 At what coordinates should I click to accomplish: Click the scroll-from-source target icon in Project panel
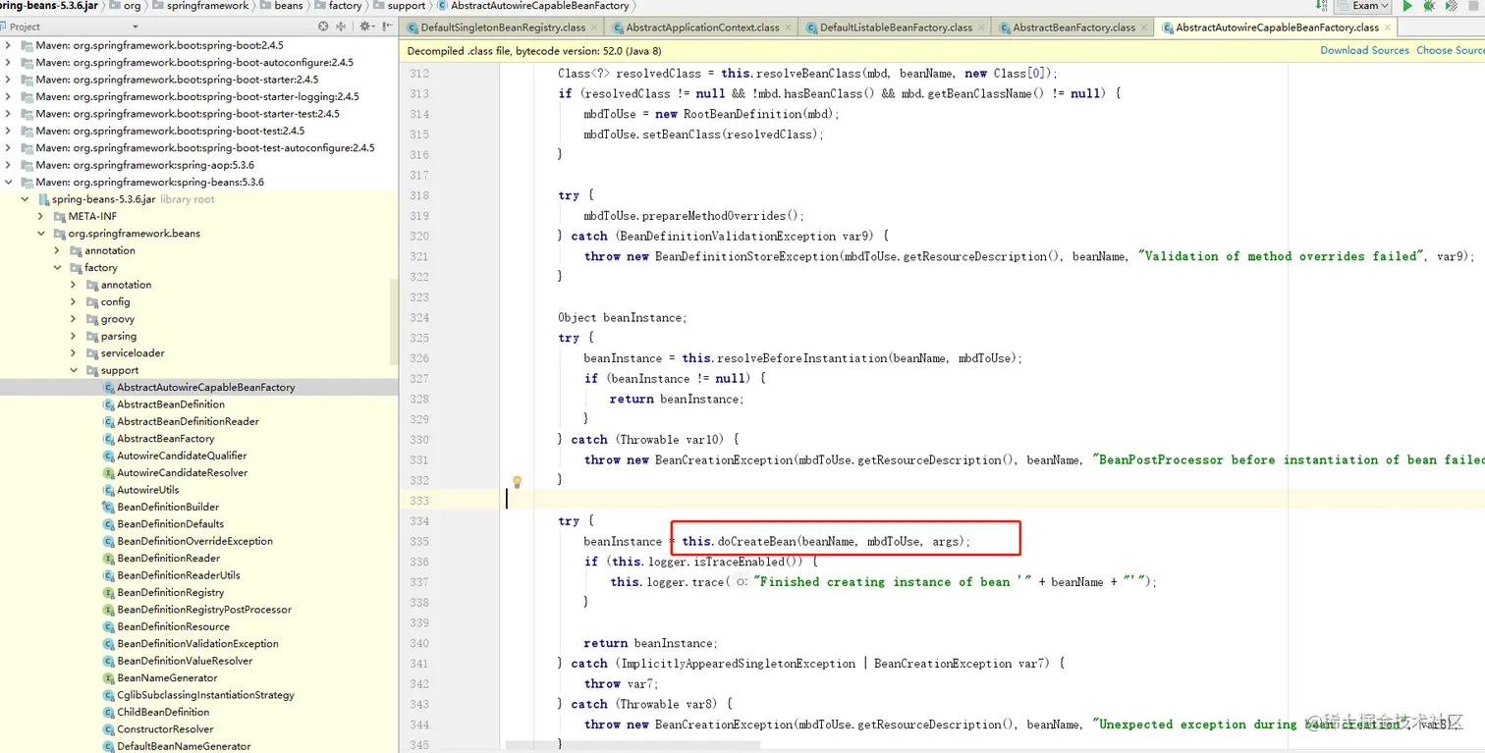click(x=323, y=27)
